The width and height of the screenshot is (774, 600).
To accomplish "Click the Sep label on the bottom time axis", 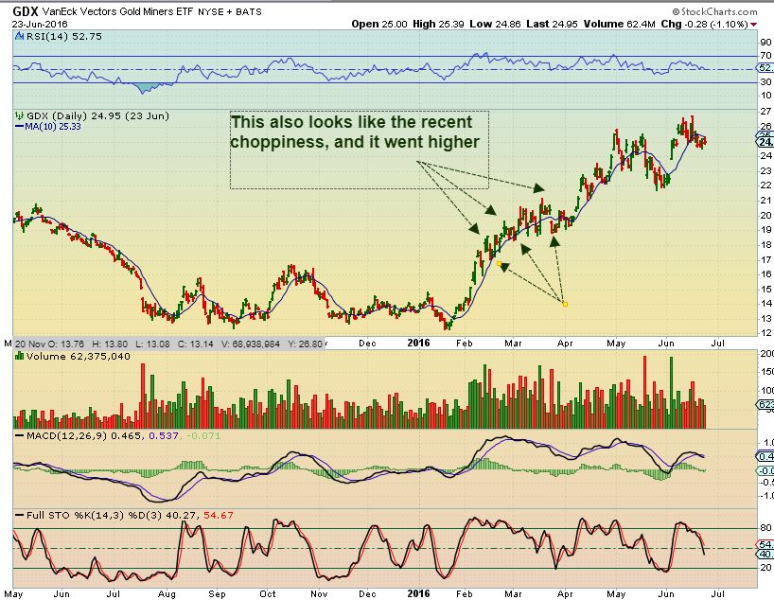I will click(217, 594).
